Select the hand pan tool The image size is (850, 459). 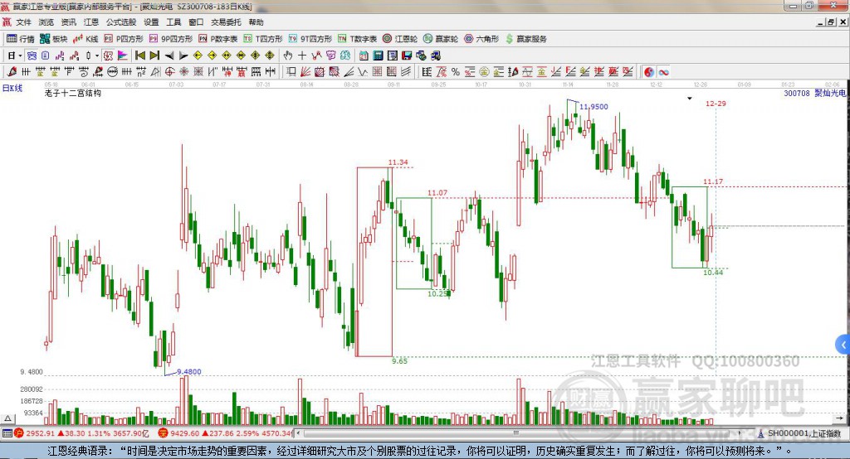coord(287,56)
